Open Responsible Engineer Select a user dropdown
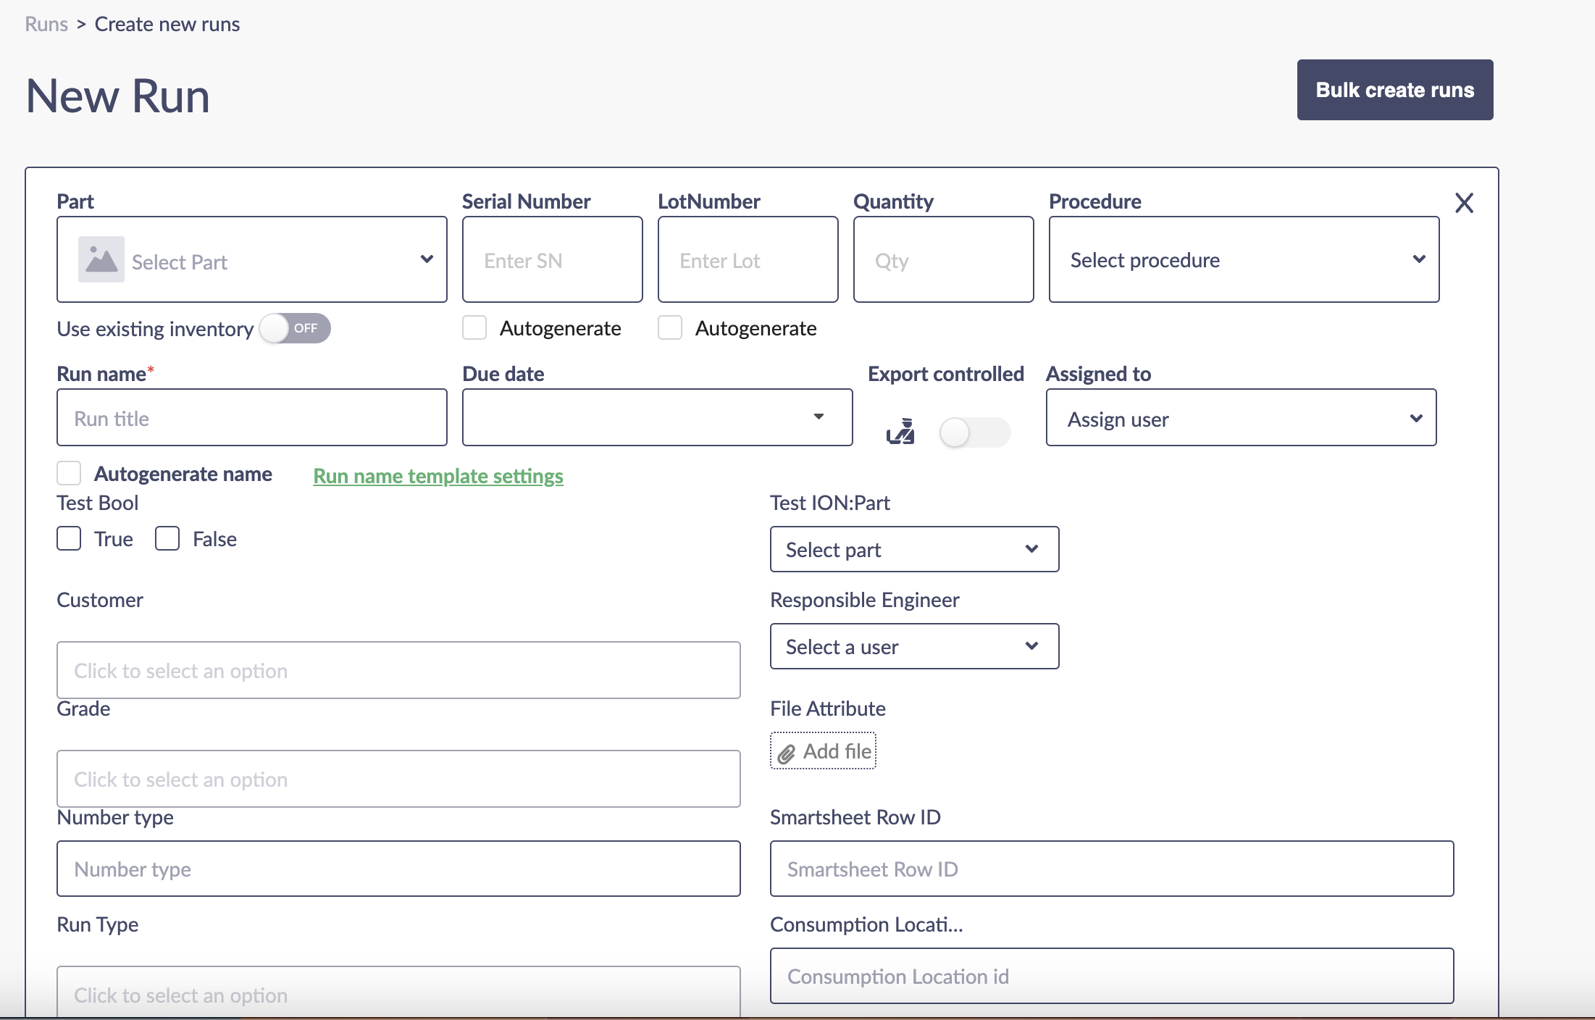Screen dimensions: 1595x1020 click(x=913, y=646)
